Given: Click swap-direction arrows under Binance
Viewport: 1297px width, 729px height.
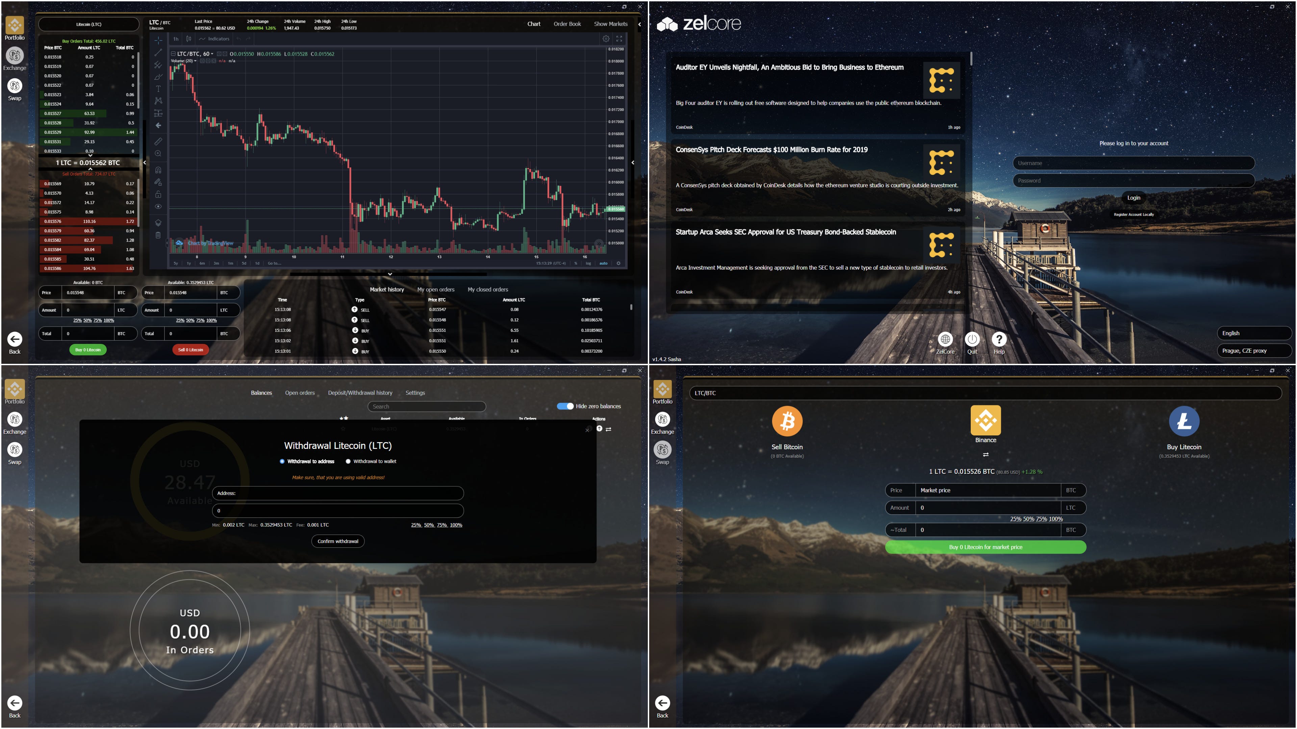Looking at the screenshot, I should [x=985, y=454].
